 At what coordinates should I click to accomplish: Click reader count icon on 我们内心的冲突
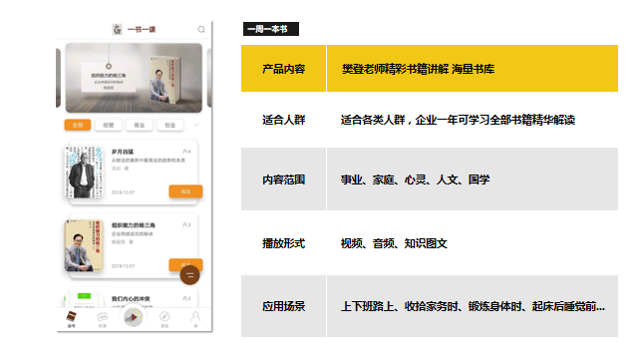[x=186, y=298]
